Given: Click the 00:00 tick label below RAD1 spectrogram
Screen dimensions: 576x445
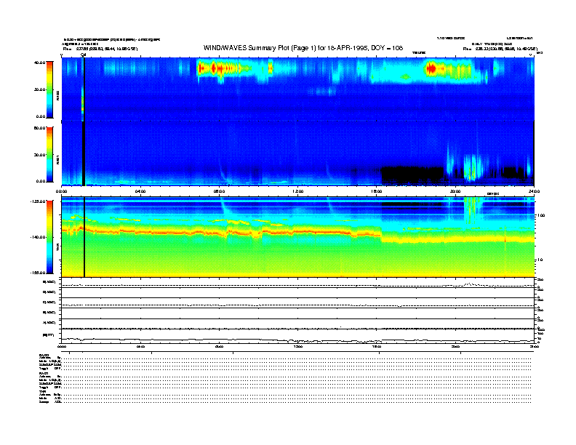Looking at the screenshot, I should (62, 191).
